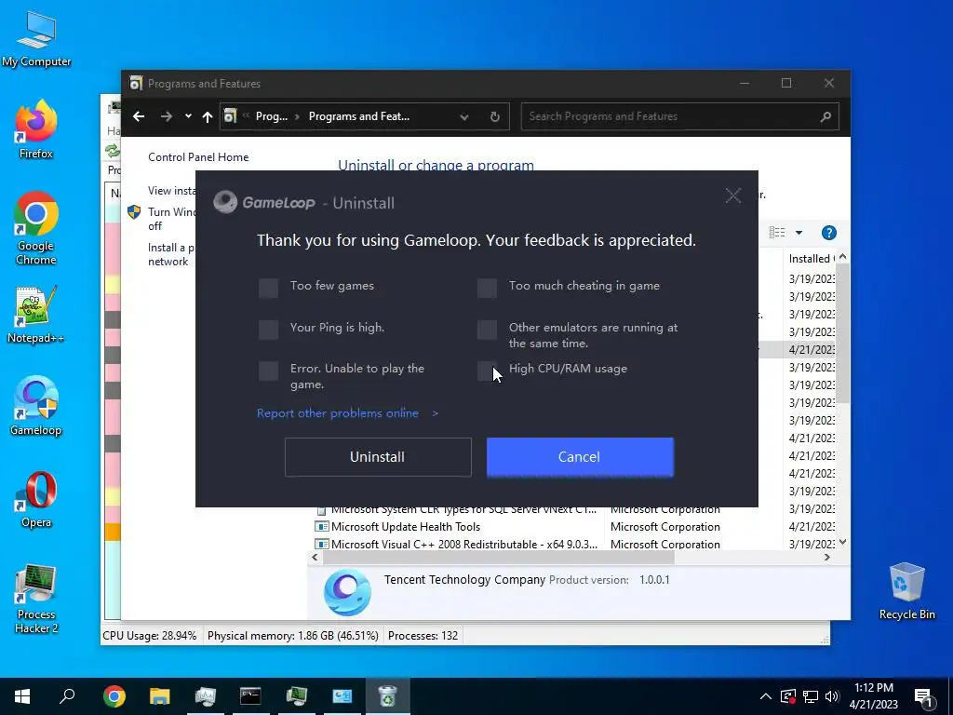
Task: Open My Computer desktop icon
Action: pos(36,39)
